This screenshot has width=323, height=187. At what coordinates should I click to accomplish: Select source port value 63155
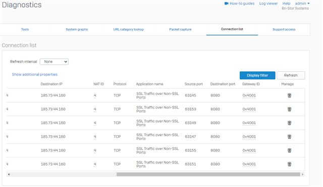coord(191,150)
